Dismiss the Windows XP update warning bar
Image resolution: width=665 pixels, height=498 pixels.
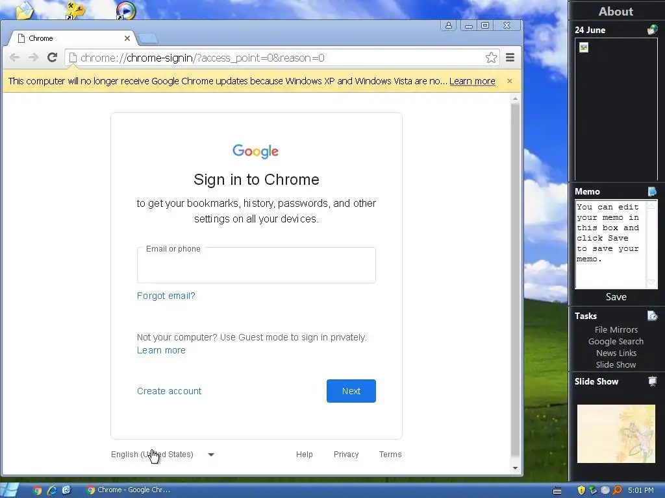[510, 81]
